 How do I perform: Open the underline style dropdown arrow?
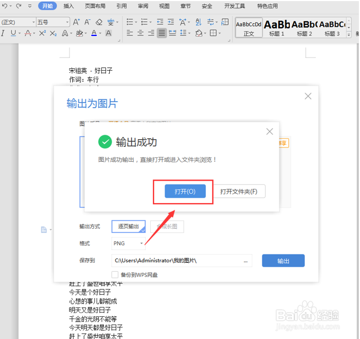tap(19, 34)
